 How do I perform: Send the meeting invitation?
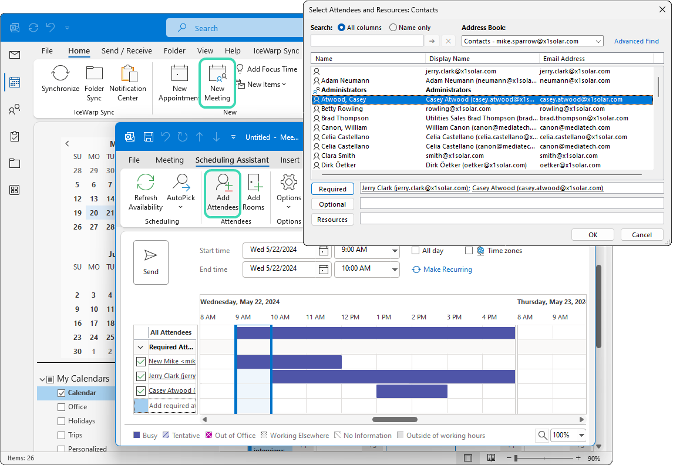[151, 262]
